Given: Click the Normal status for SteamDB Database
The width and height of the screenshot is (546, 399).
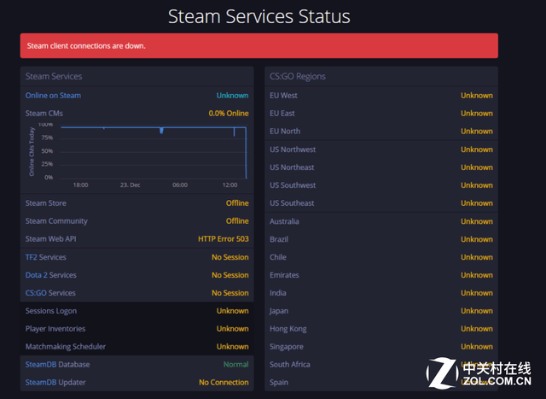Looking at the screenshot, I should point(235,364).
